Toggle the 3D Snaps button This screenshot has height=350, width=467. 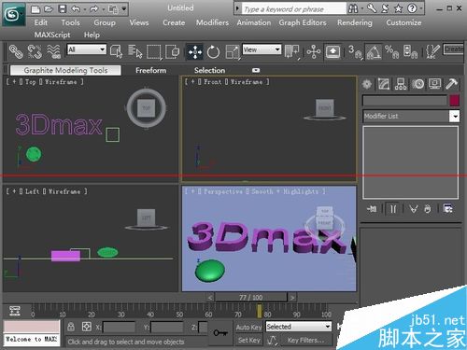click(x=355, y=51)
